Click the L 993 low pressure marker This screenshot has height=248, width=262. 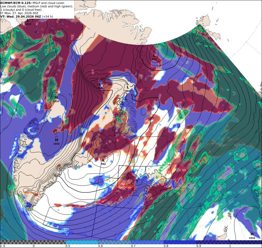coord(154,57)
